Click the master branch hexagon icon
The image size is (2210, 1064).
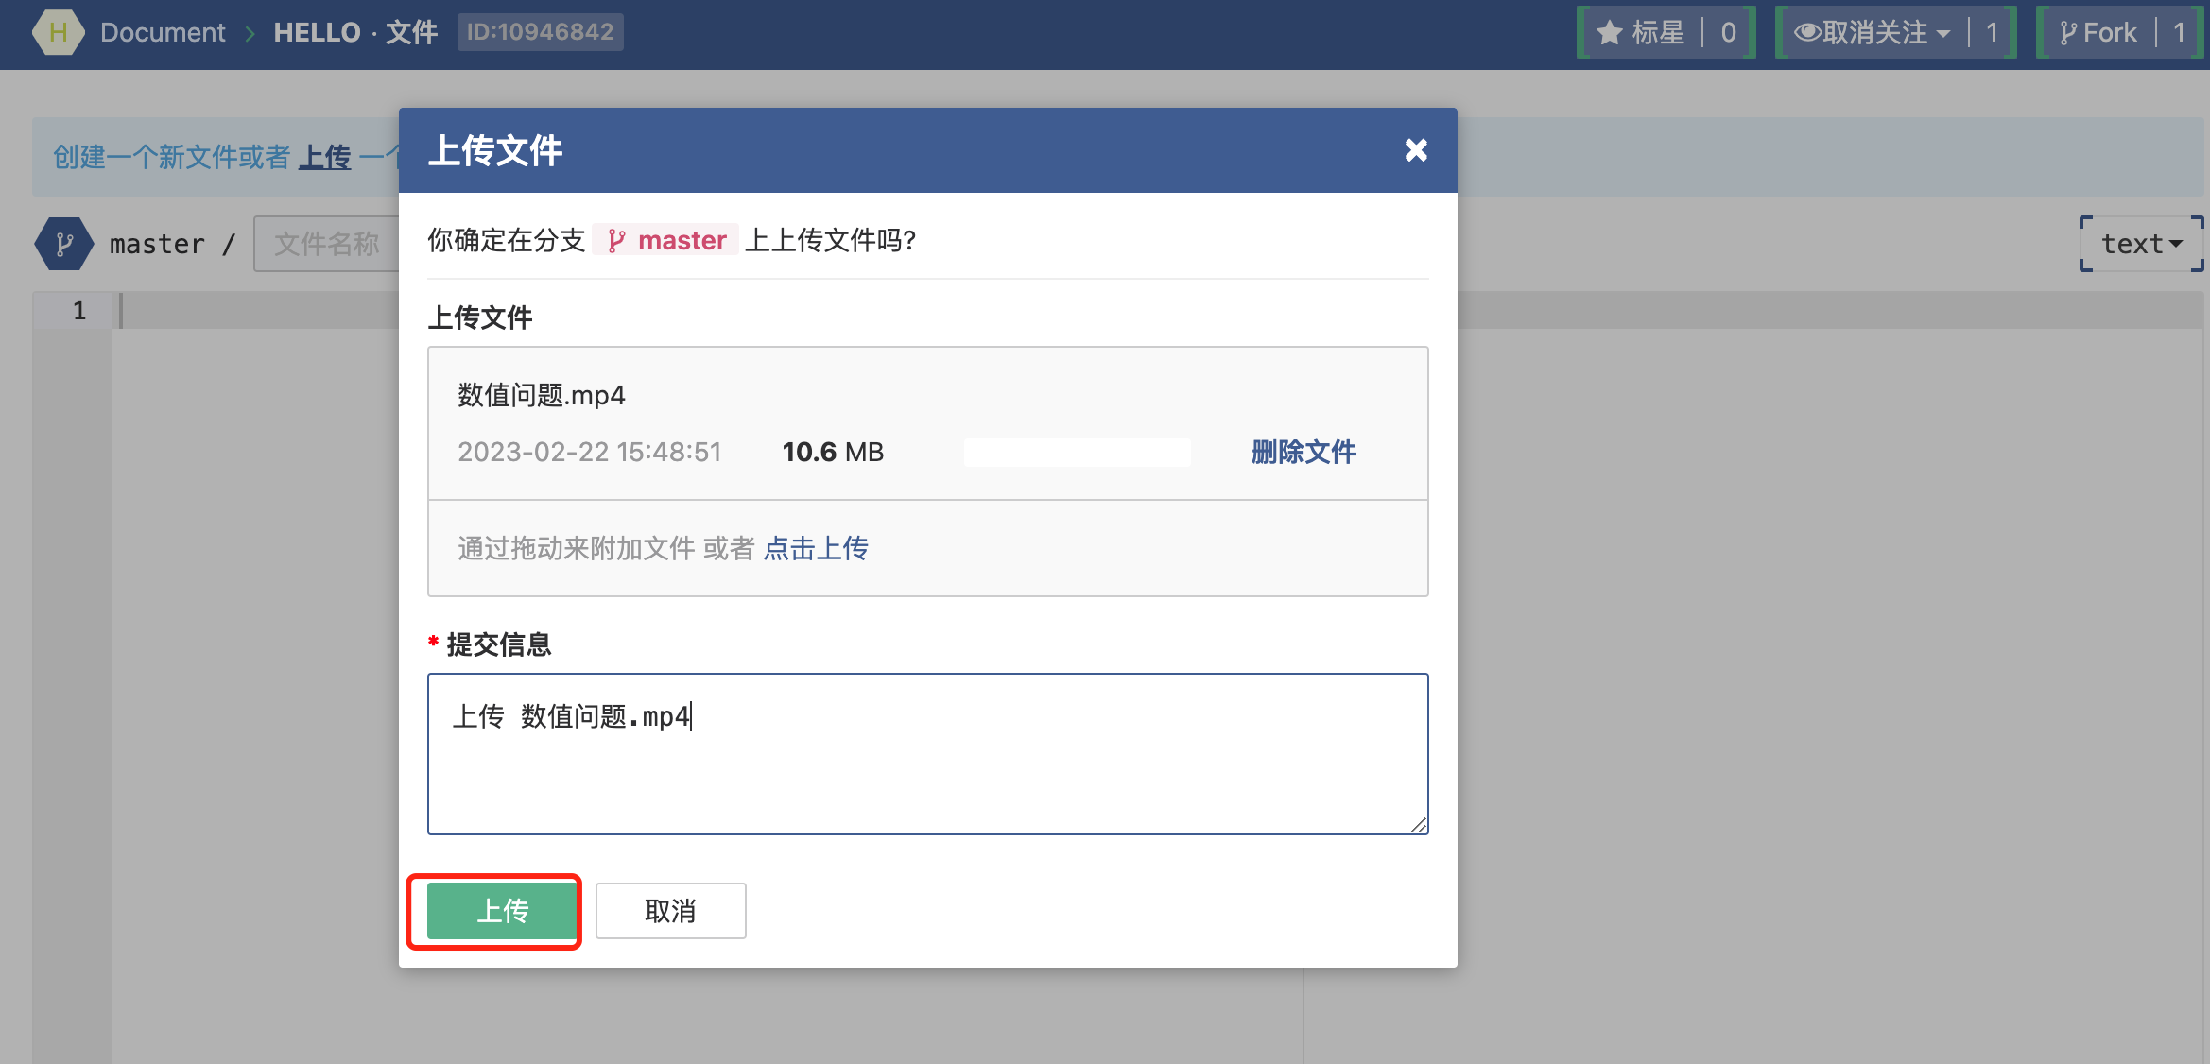click(63, 244)
